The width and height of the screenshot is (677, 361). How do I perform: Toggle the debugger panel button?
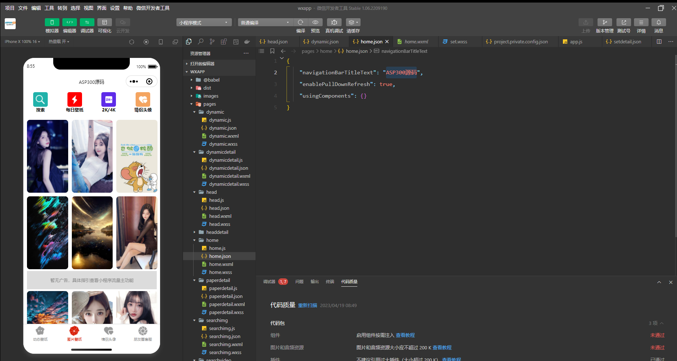click(x=87, y=23)
